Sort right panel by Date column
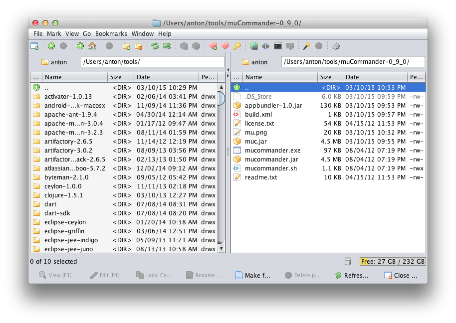This screenshot has width=456, height=323. 375,77
